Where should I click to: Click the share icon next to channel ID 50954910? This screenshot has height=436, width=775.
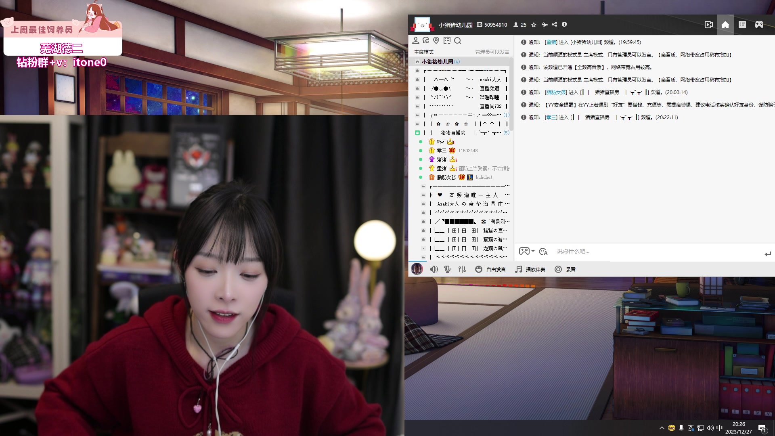click(x=555, y=25)
